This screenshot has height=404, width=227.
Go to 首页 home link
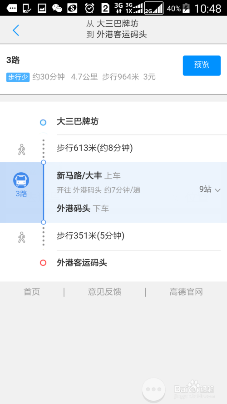pos(32,292)
